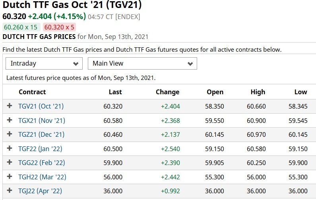Expand the TGZ21 (Dec '21) row plus icon

[x=10, y=134]
